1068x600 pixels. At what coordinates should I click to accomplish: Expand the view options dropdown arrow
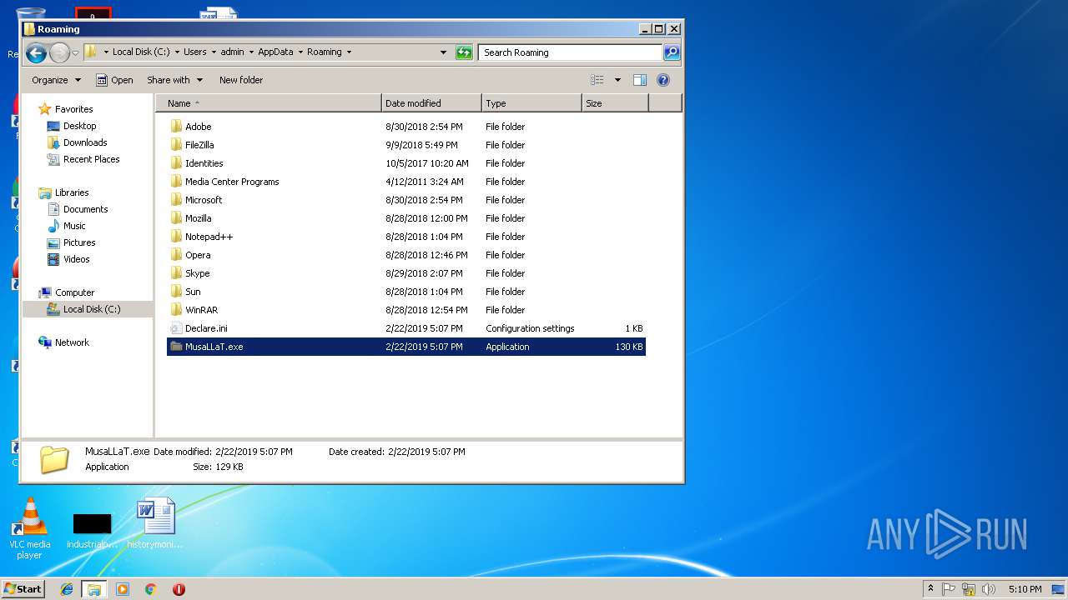617,80
